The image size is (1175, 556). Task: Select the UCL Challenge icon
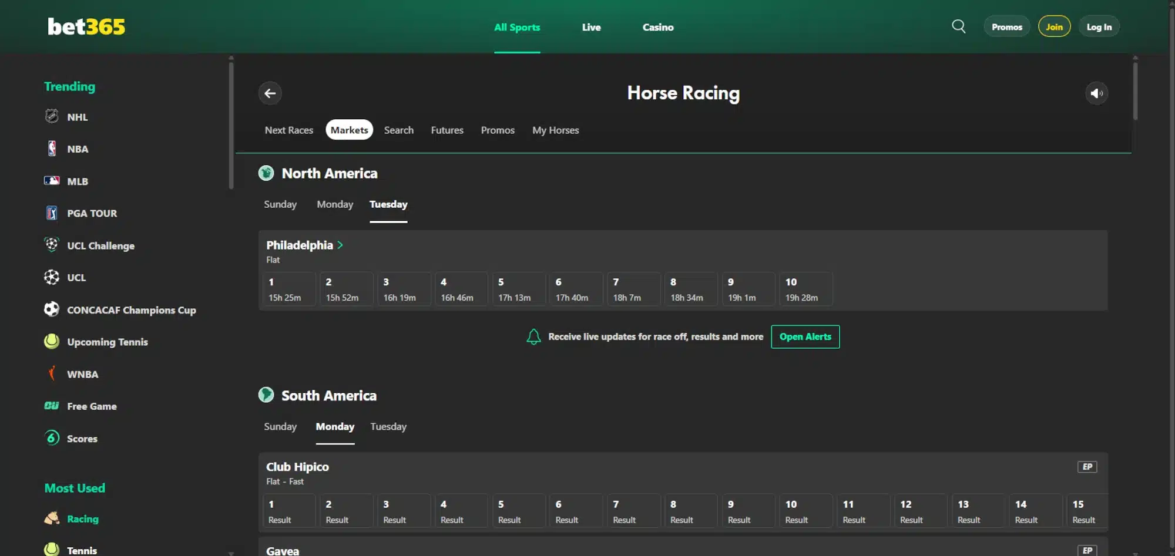tap(52, 245)
